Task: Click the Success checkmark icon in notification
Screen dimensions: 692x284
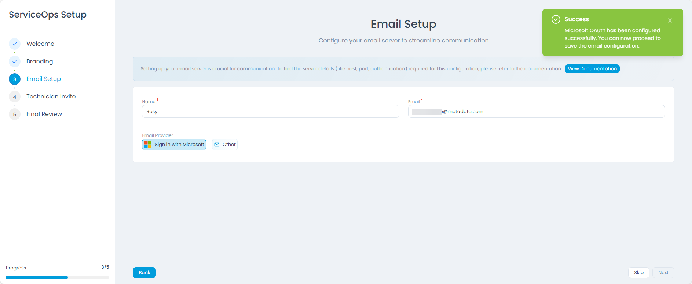Action: 556,19
